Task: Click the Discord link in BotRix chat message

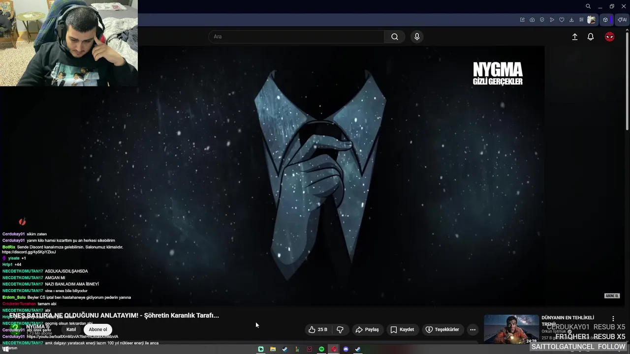Action: (x=29, y=252)
